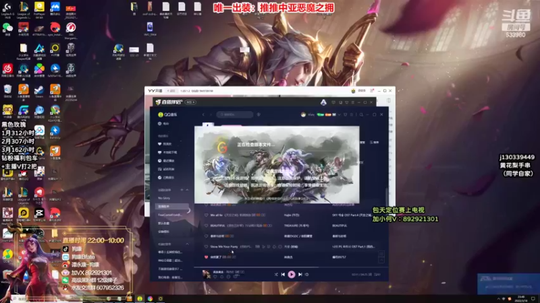Screen dimensions: 540x303
Task: Open the YY desktop shortcut icon
Action: (x=55, y=48)
